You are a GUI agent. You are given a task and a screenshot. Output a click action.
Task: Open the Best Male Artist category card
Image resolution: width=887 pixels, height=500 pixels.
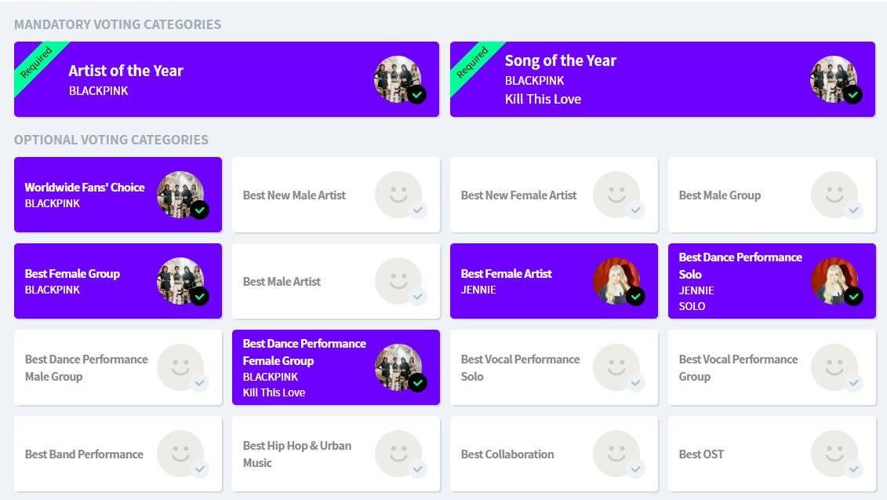coord(336,281)
